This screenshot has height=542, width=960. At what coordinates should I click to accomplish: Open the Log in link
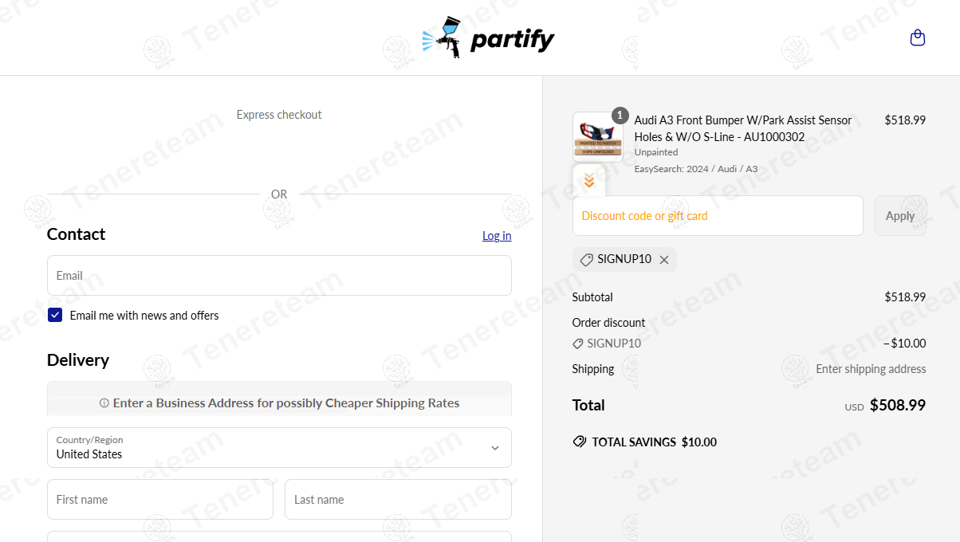click(496, 235)
